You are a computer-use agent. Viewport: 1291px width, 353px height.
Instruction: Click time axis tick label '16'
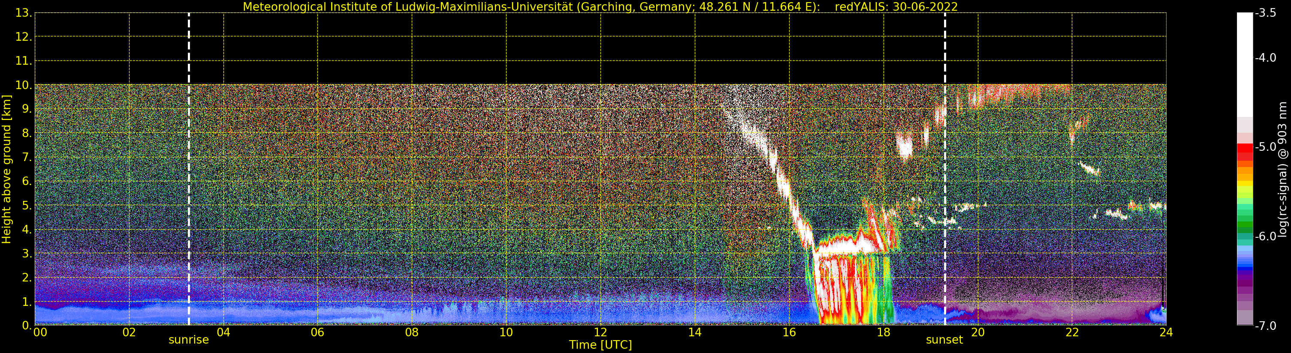[x=789, y=332]
